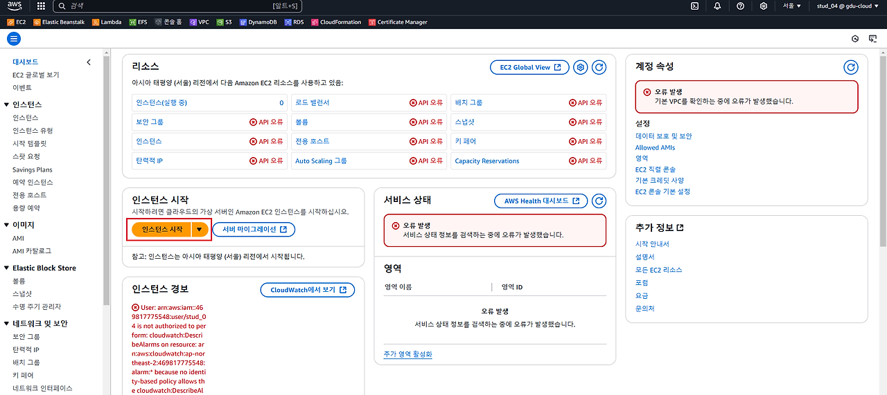
Task: Open EC2 글로벌 보기 in sidebar
Action: pyautogui.click(x=36, y=75)
